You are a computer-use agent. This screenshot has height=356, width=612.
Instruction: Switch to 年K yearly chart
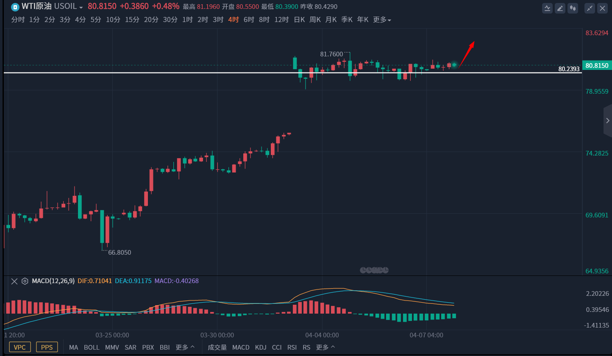[363, 19]
